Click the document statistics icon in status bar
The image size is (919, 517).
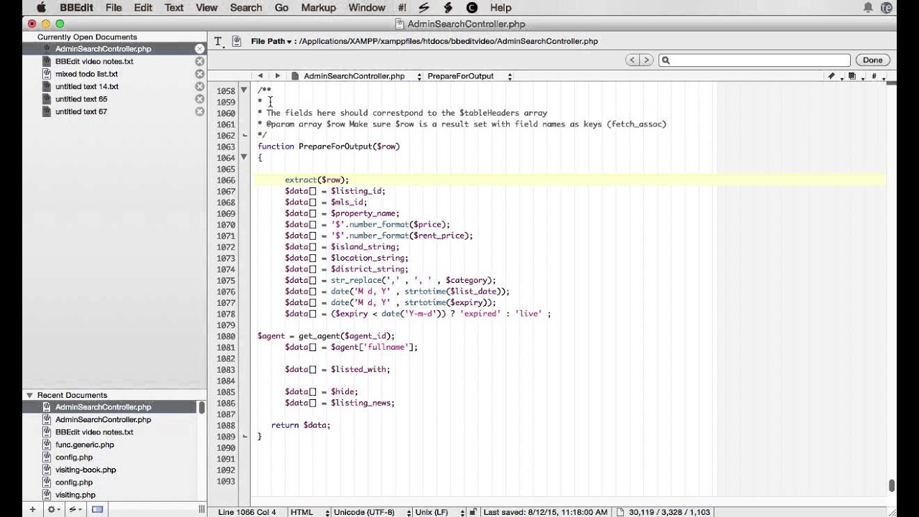620,512
